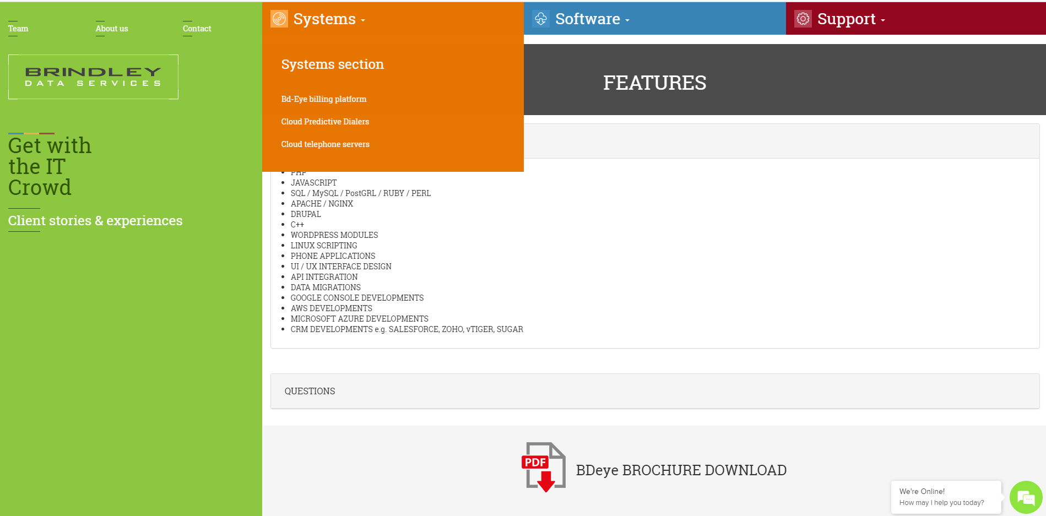Open the Team page link
Image resolution: width=1046 pixels, height=516 pixels.
click(18, 29)
